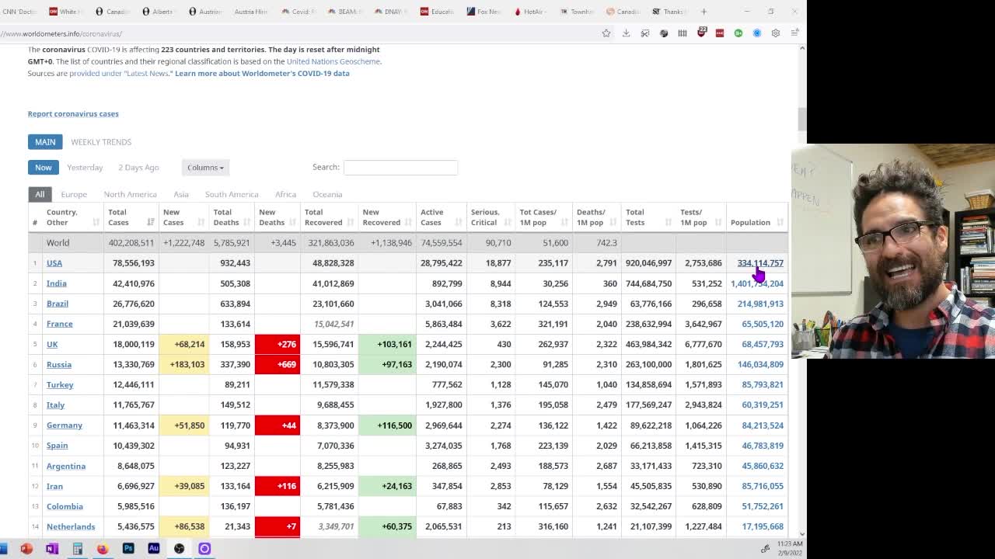Open PowerPoint from the taskbar
The width and height of the screenshot is (995, 559).
26,548
